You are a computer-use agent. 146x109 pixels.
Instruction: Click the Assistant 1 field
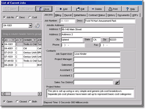tap(97, 70)
